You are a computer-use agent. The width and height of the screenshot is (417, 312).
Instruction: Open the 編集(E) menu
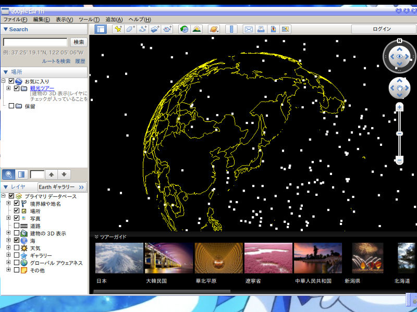[41, 20]
